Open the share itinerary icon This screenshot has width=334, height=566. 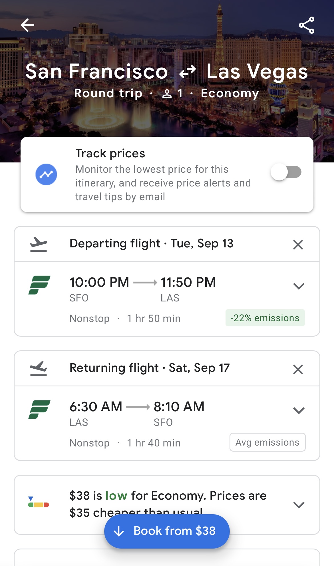[307, 25]
